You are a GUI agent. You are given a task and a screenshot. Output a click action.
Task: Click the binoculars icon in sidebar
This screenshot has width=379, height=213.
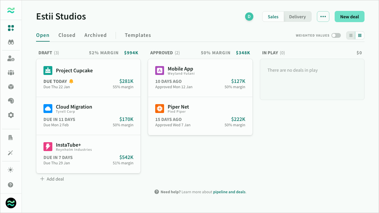[x=11, y=42]
